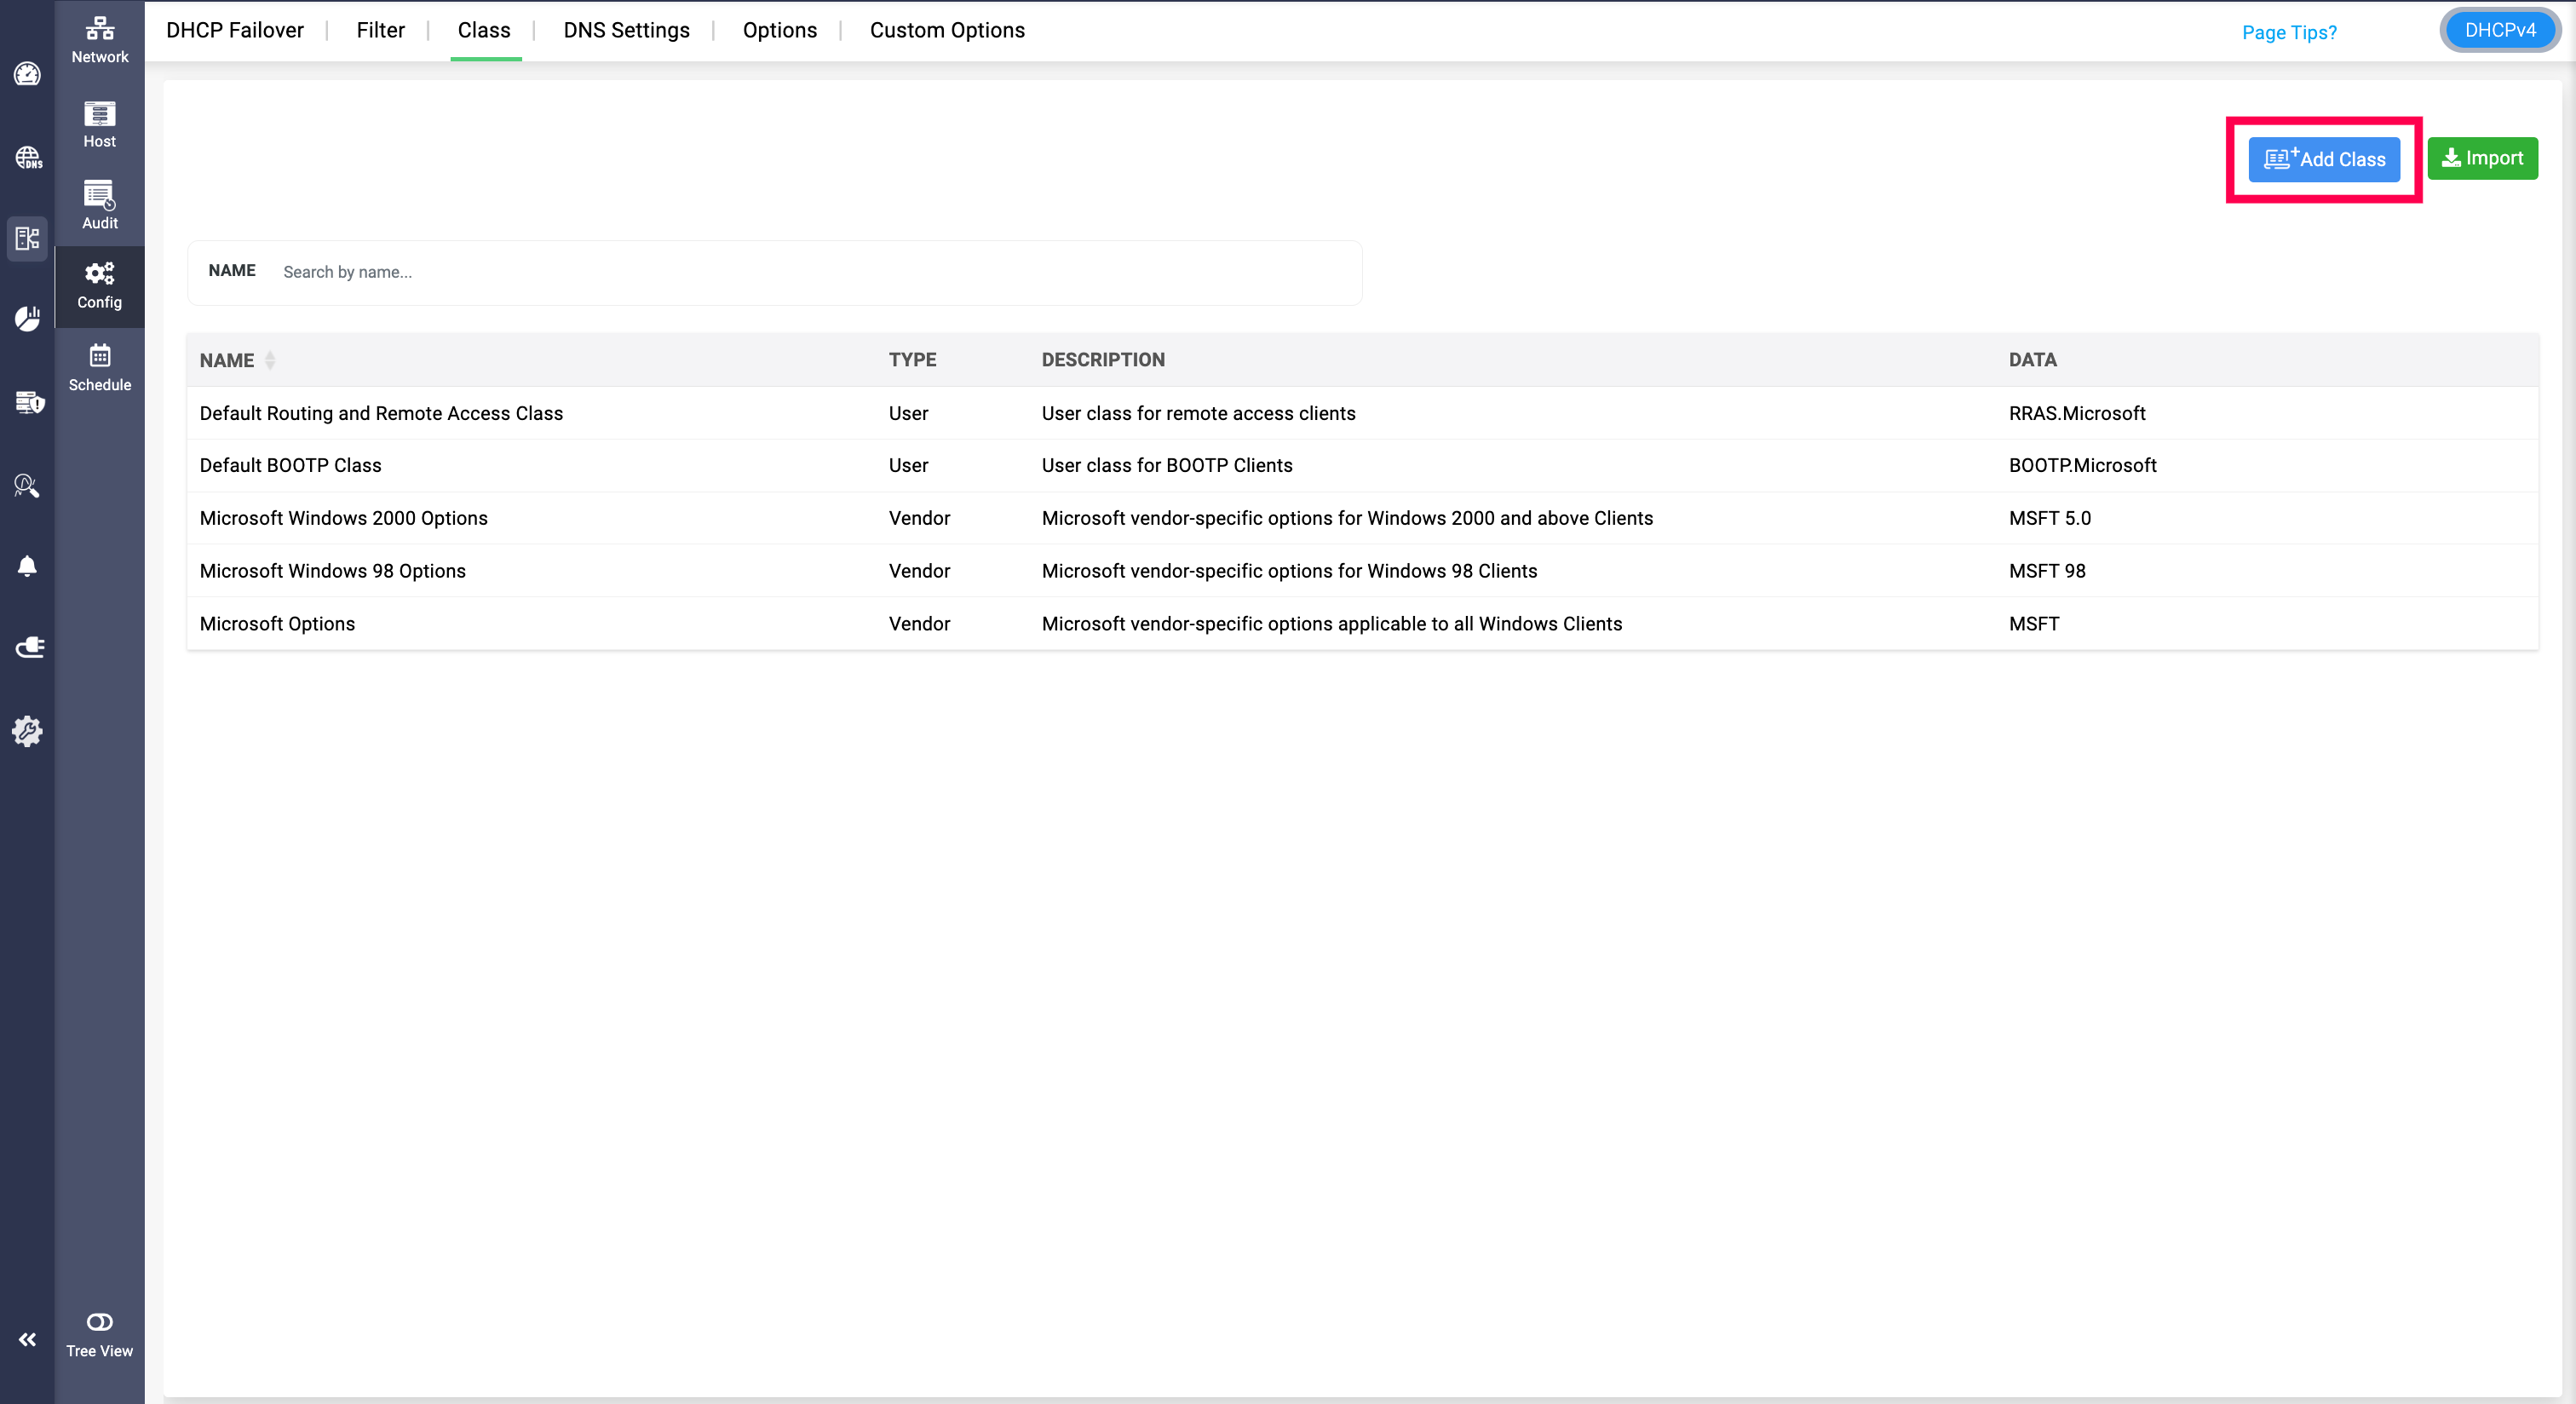Open the reports pie chart icon

click(27, 318)
